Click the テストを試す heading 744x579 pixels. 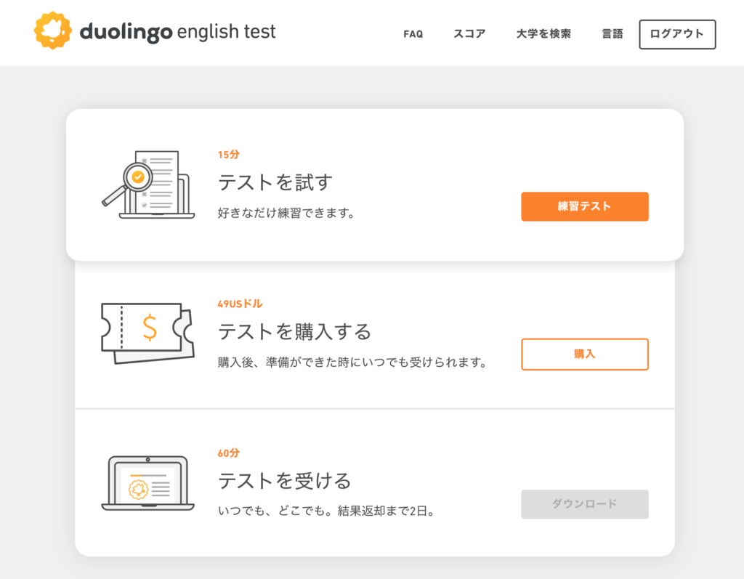pyautogui.click(x=275, y=182)
